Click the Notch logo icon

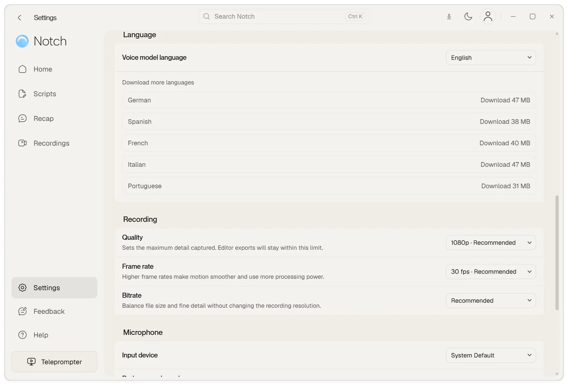(x=22, y=41)
